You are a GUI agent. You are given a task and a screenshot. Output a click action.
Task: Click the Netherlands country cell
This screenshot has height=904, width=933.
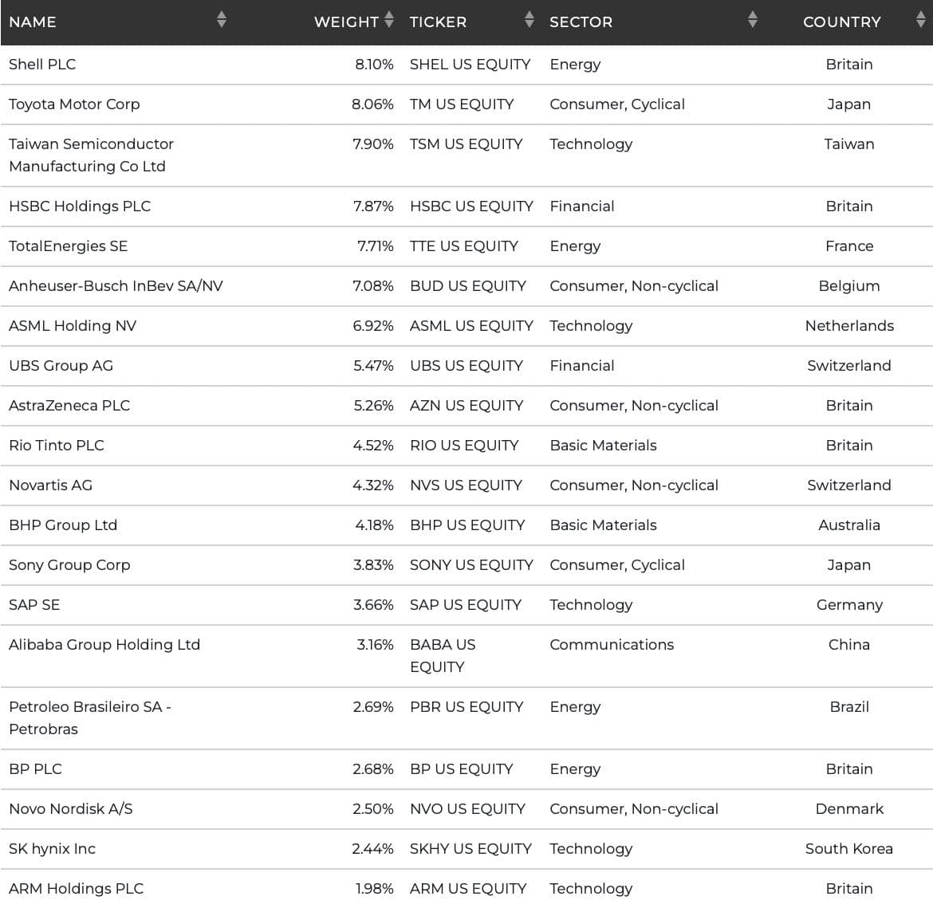[849, 326]
